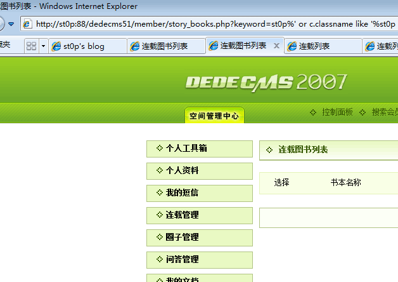Click the 选择 column header
The width and height of the screenshot is (398, 282).
click(282, 182)
